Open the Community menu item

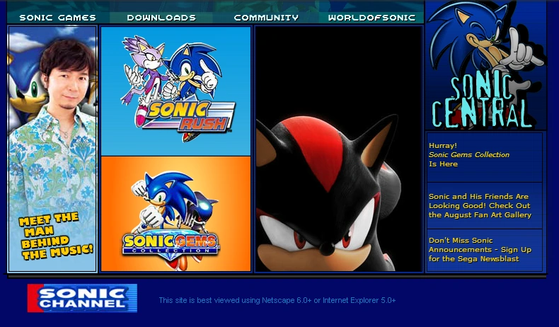coord(266,18)
